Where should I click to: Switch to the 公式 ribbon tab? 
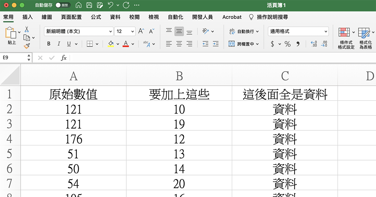[x=96, y=17]
